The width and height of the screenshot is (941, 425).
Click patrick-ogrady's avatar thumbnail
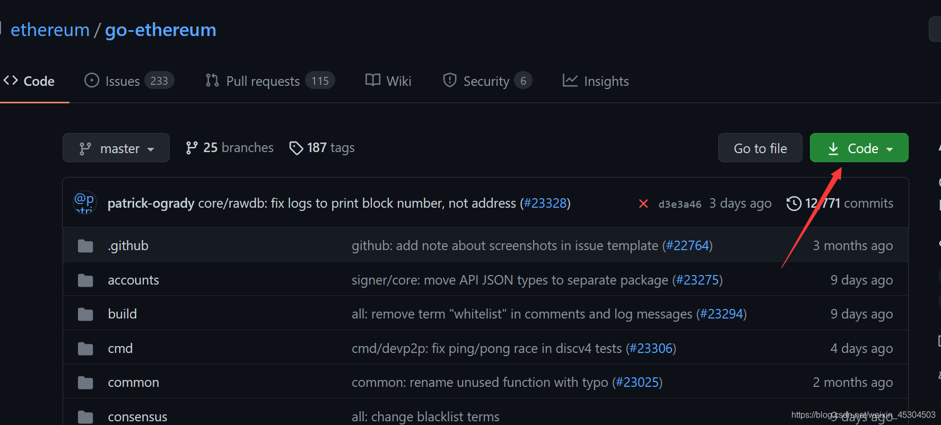(x=85, y=202)
